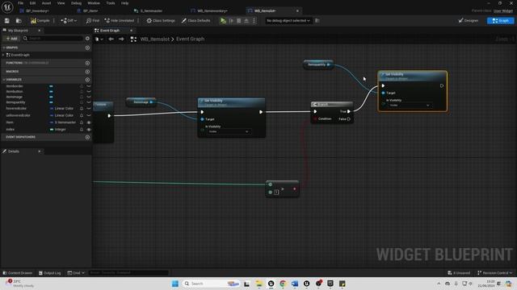Toggle visibility eye for item variable
The image size is (517, 290).
pos(88,122)
